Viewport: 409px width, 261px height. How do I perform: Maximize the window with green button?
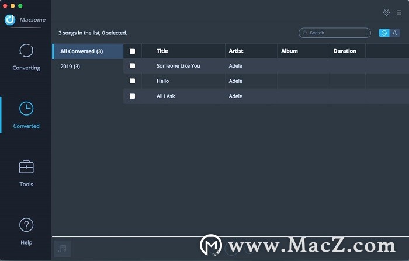pyautogui.click(x=20, y=6)
